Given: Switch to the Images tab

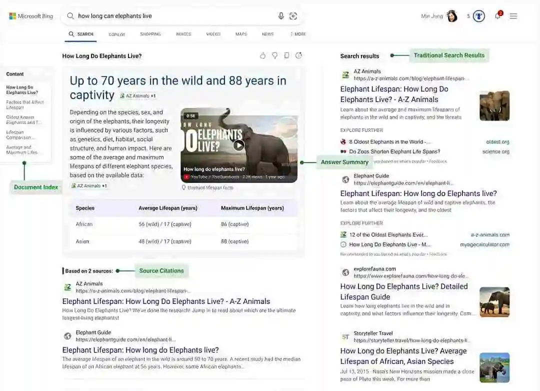Looking at the screenshot, I should coord(183,34).
